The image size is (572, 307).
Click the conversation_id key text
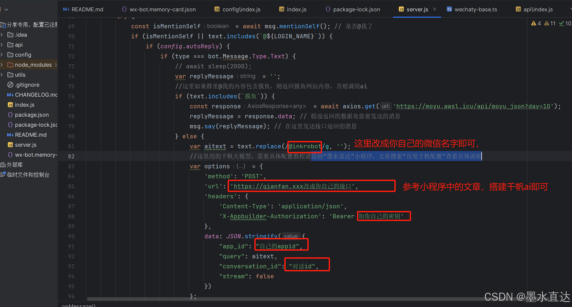(x=250, y=266)
